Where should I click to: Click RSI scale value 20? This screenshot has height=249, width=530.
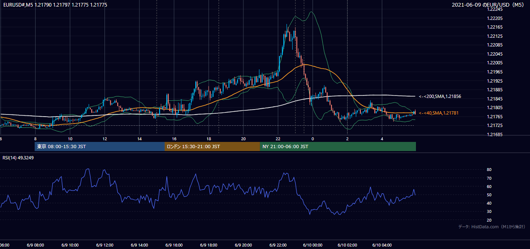pyautogui.click(x=489, y=220)
